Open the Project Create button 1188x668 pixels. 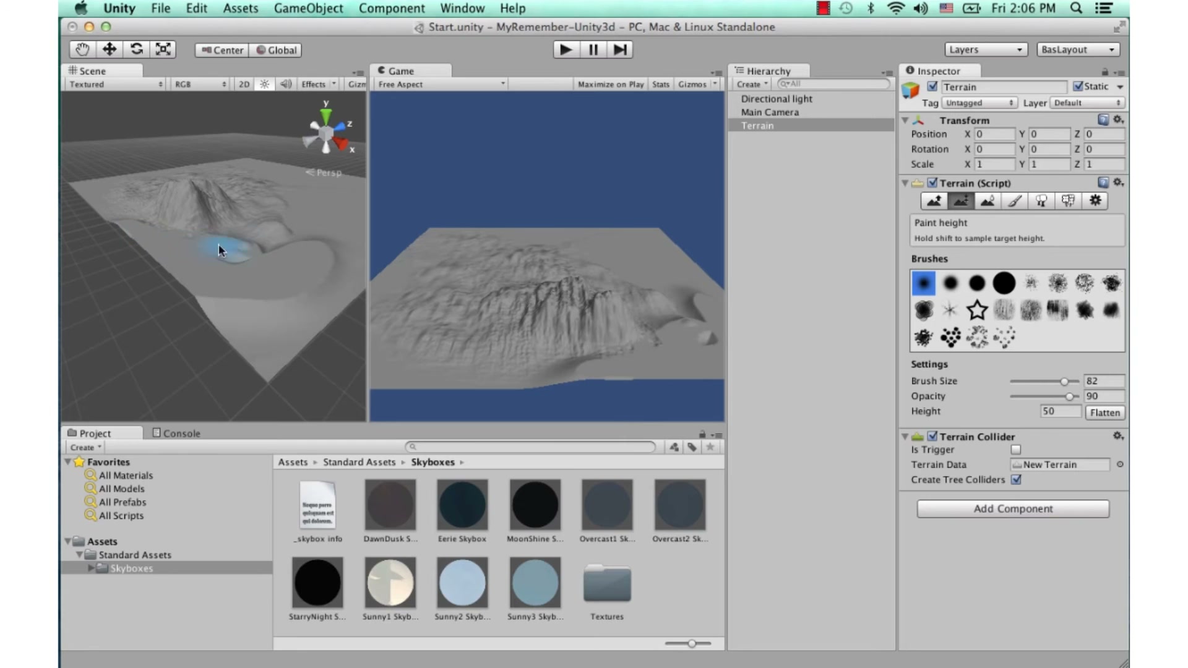[x=85, y=447]
